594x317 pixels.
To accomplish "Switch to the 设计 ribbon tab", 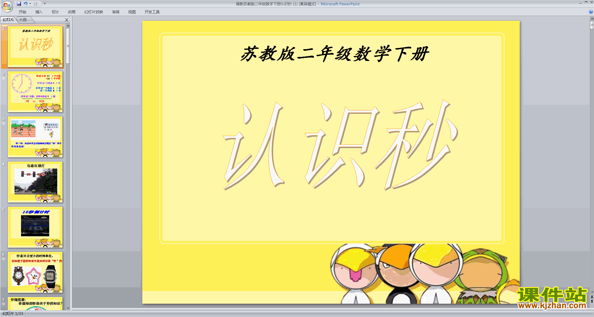I will click(x=55, y=12).
